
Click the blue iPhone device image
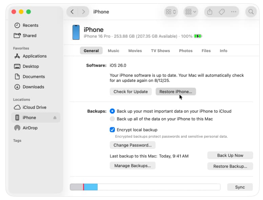point(76,32)
